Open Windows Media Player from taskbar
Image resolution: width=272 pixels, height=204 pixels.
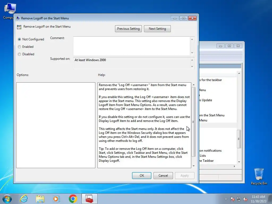tap(56, 199)
